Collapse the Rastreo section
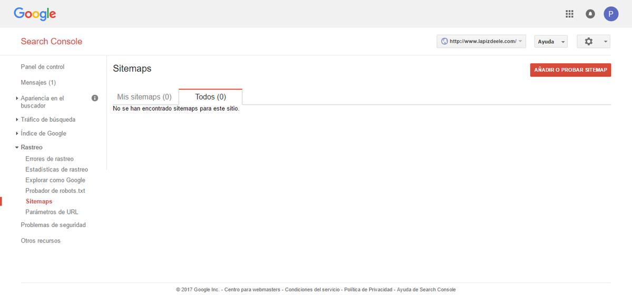 [x=32, y=147]
